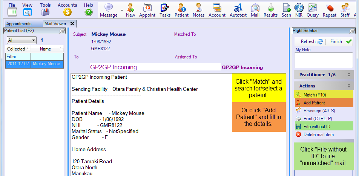359x176 pixels.
Task: Close the Mail Viewer tab
Action: tap(72, 24)
